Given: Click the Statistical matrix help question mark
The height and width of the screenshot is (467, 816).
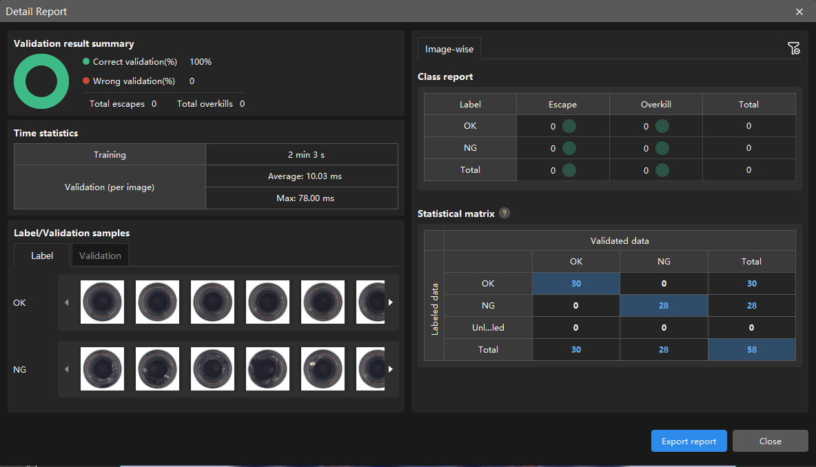Looking at the screenshot, I should [x=504, y=214].
